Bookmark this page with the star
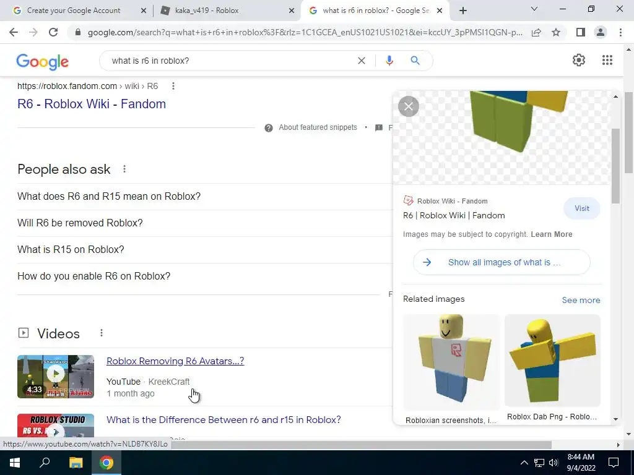 click(556, 32)
